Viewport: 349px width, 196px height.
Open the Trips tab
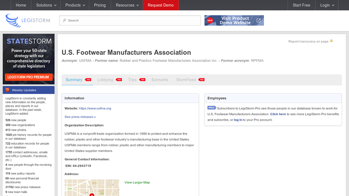click(132, 80)
